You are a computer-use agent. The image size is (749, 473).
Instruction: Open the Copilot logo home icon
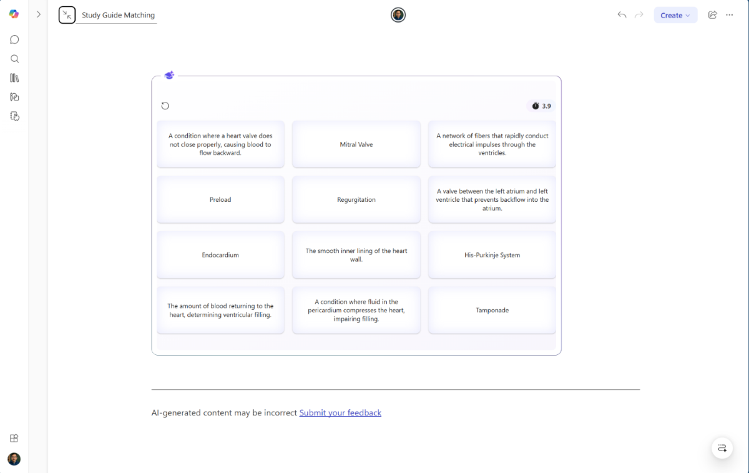14,14
